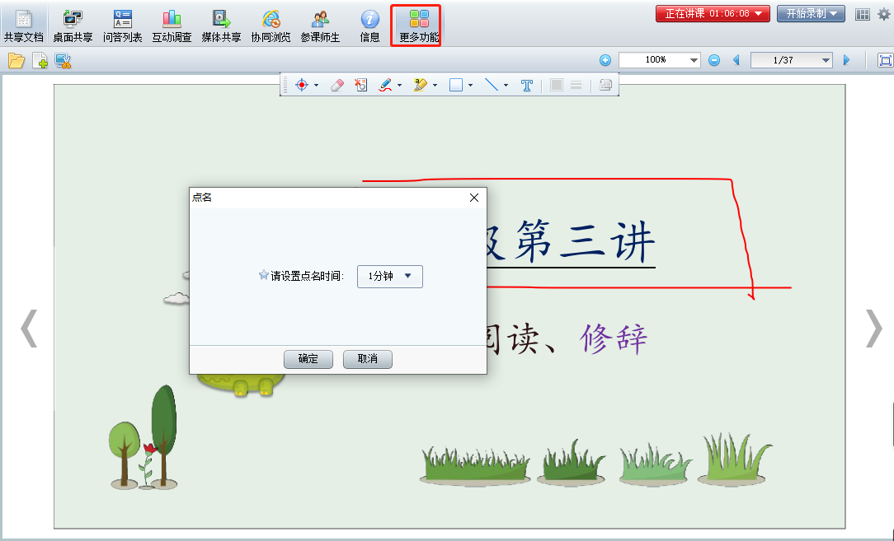Viewport: 894px width, 541px height.
Task: Close the 点名 dialog
Action: pyautogui.click(x=473, y=198)
